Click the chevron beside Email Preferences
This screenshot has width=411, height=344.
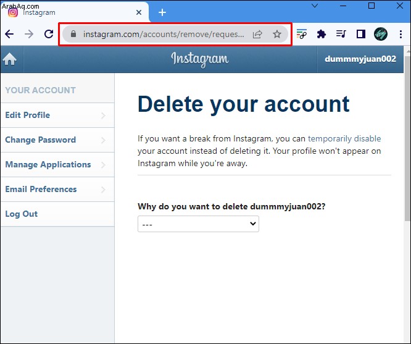point(104,190)
